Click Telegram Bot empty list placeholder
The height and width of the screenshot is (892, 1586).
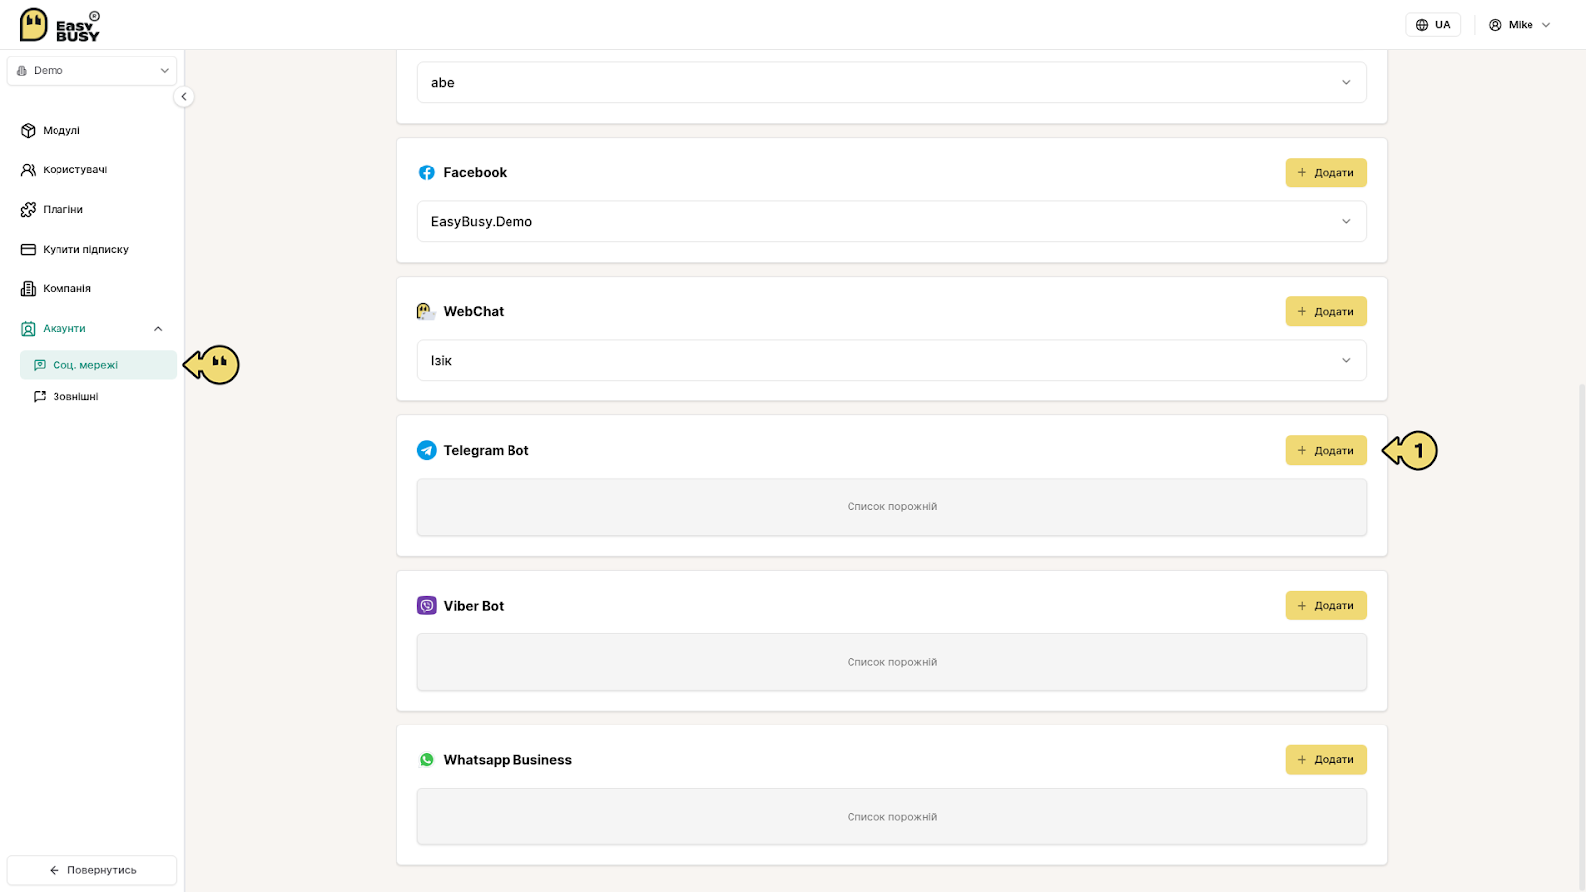(x=892, y=507)
